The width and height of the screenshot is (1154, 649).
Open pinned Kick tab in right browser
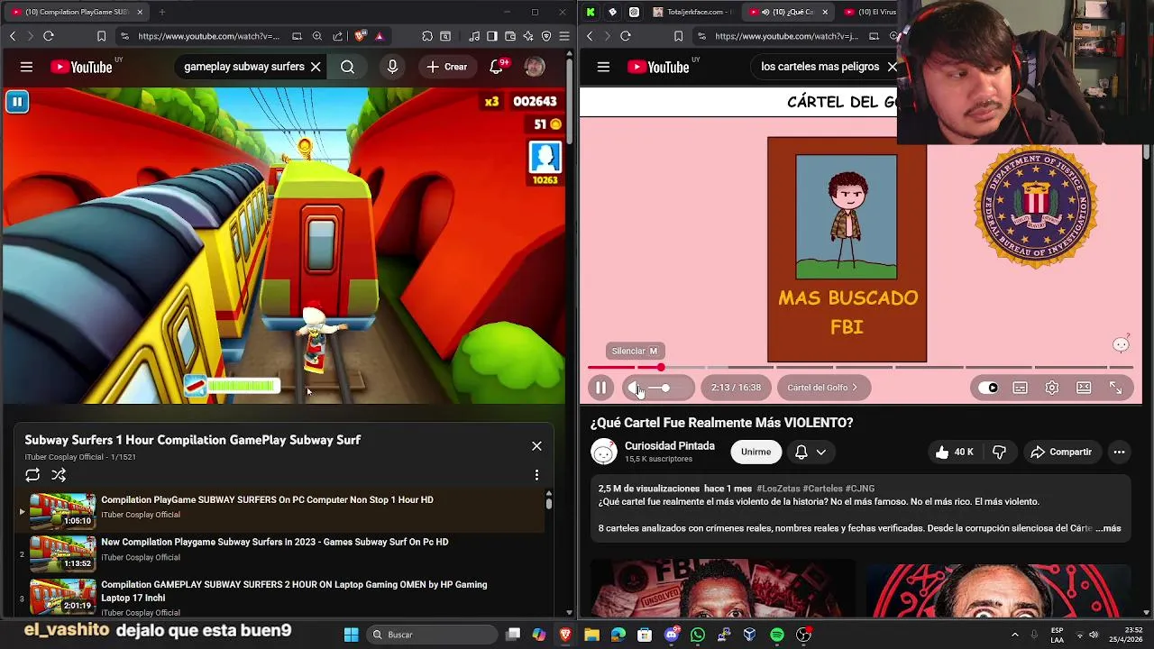(591, 12)
